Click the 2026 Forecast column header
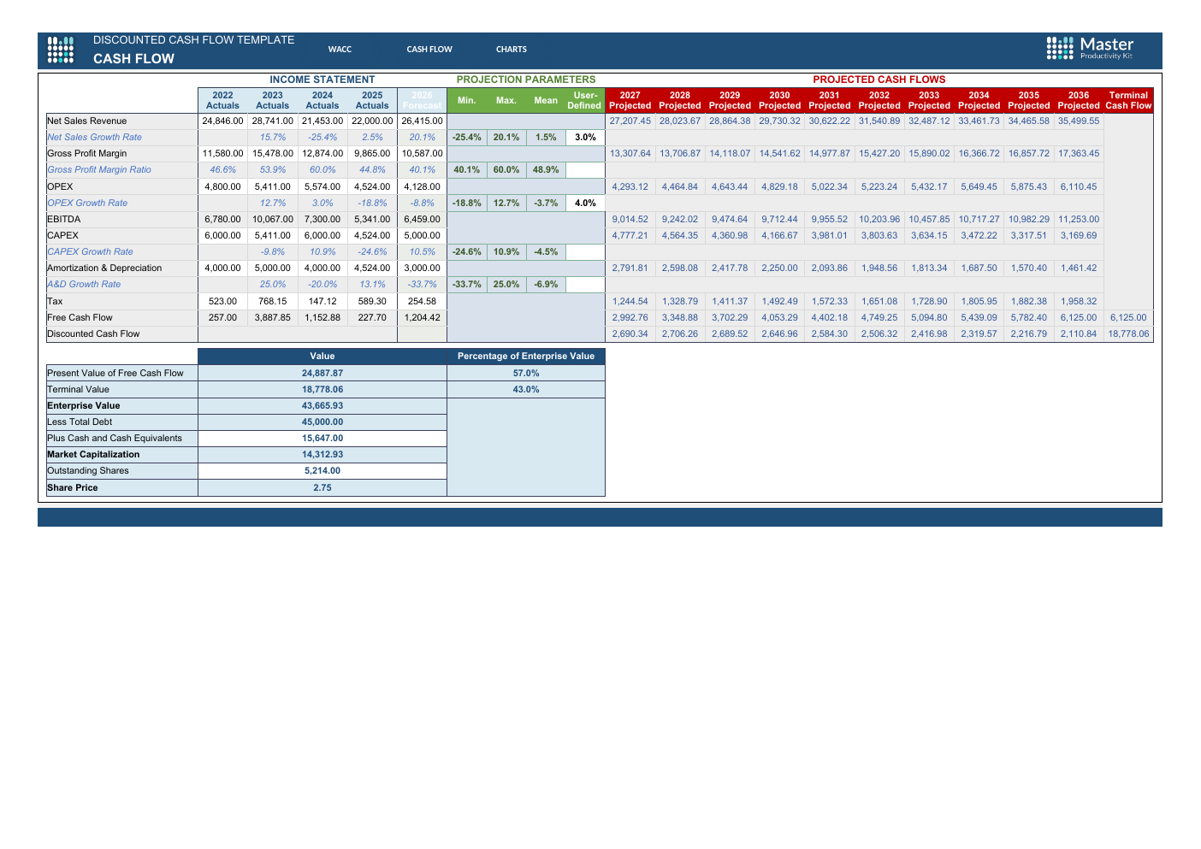Viewport: 1201px width, 849px height. point(423,101)
